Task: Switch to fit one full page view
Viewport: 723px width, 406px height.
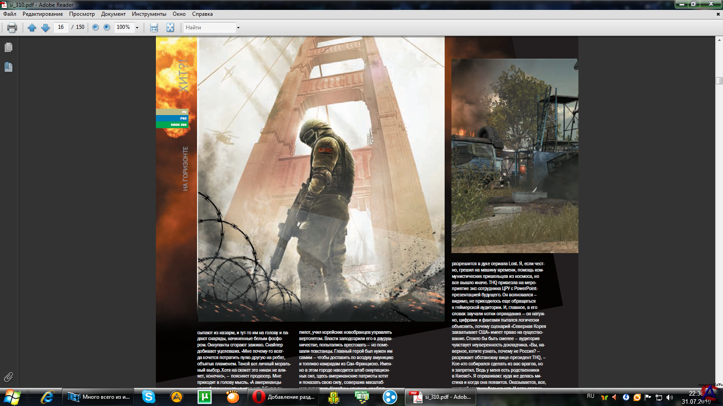Action: tap(170, 28)
